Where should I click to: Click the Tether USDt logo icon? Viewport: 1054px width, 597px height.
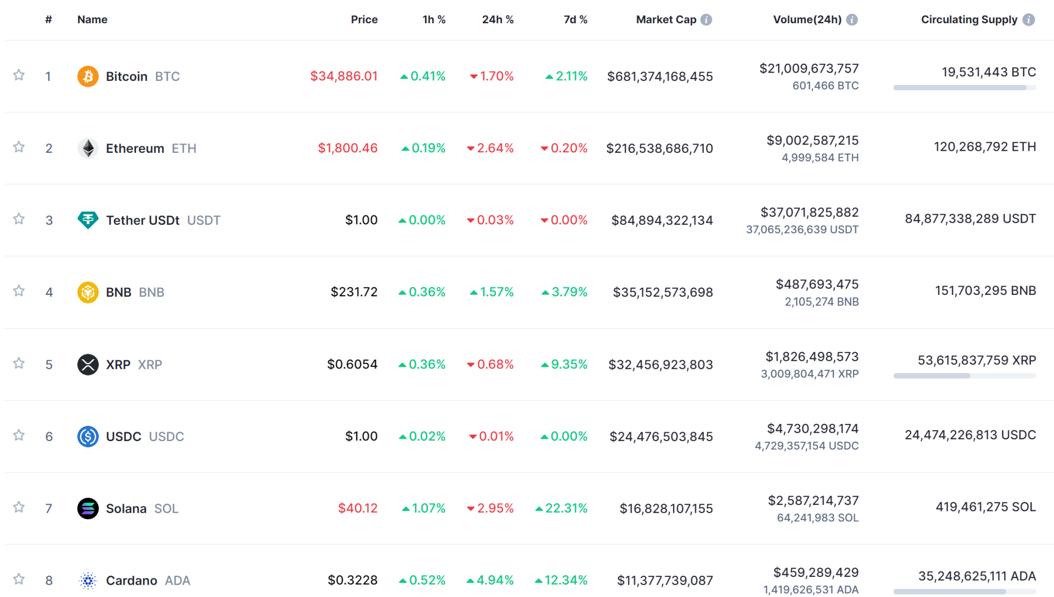click(88, 220)
